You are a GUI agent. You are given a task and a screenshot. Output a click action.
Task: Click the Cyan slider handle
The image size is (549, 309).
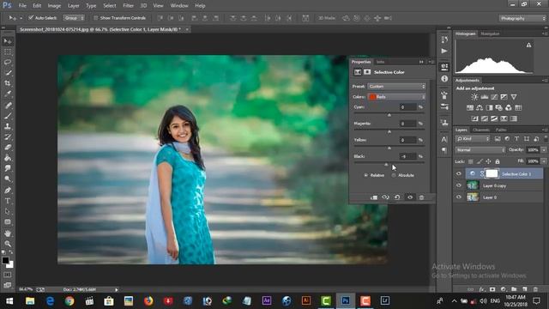coord(389,115)
